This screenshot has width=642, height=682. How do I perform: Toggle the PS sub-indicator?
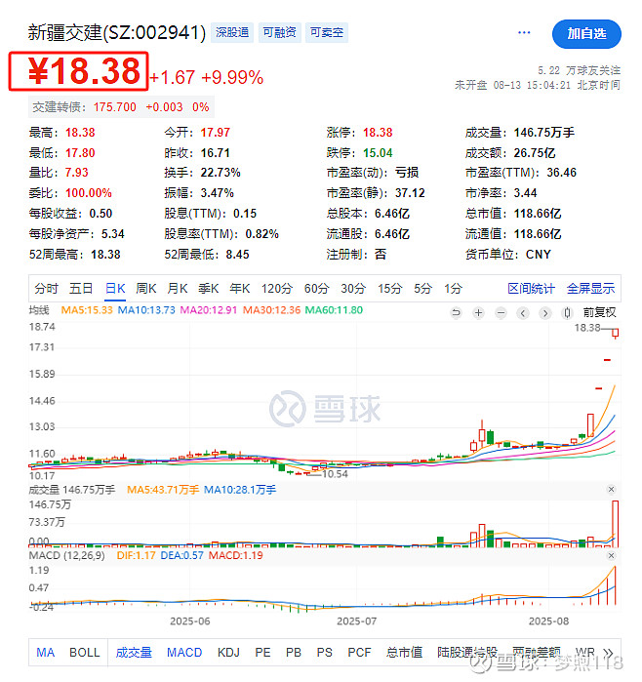325,653
